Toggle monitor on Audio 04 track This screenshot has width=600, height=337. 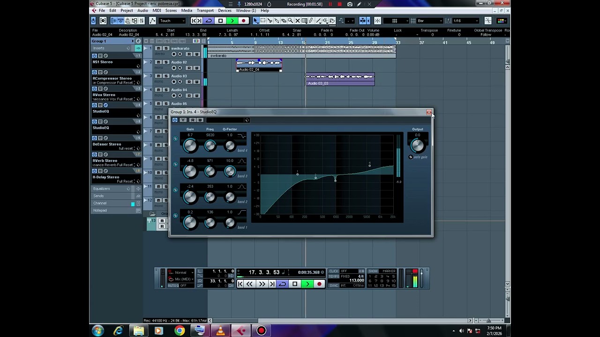pos(180,95)
